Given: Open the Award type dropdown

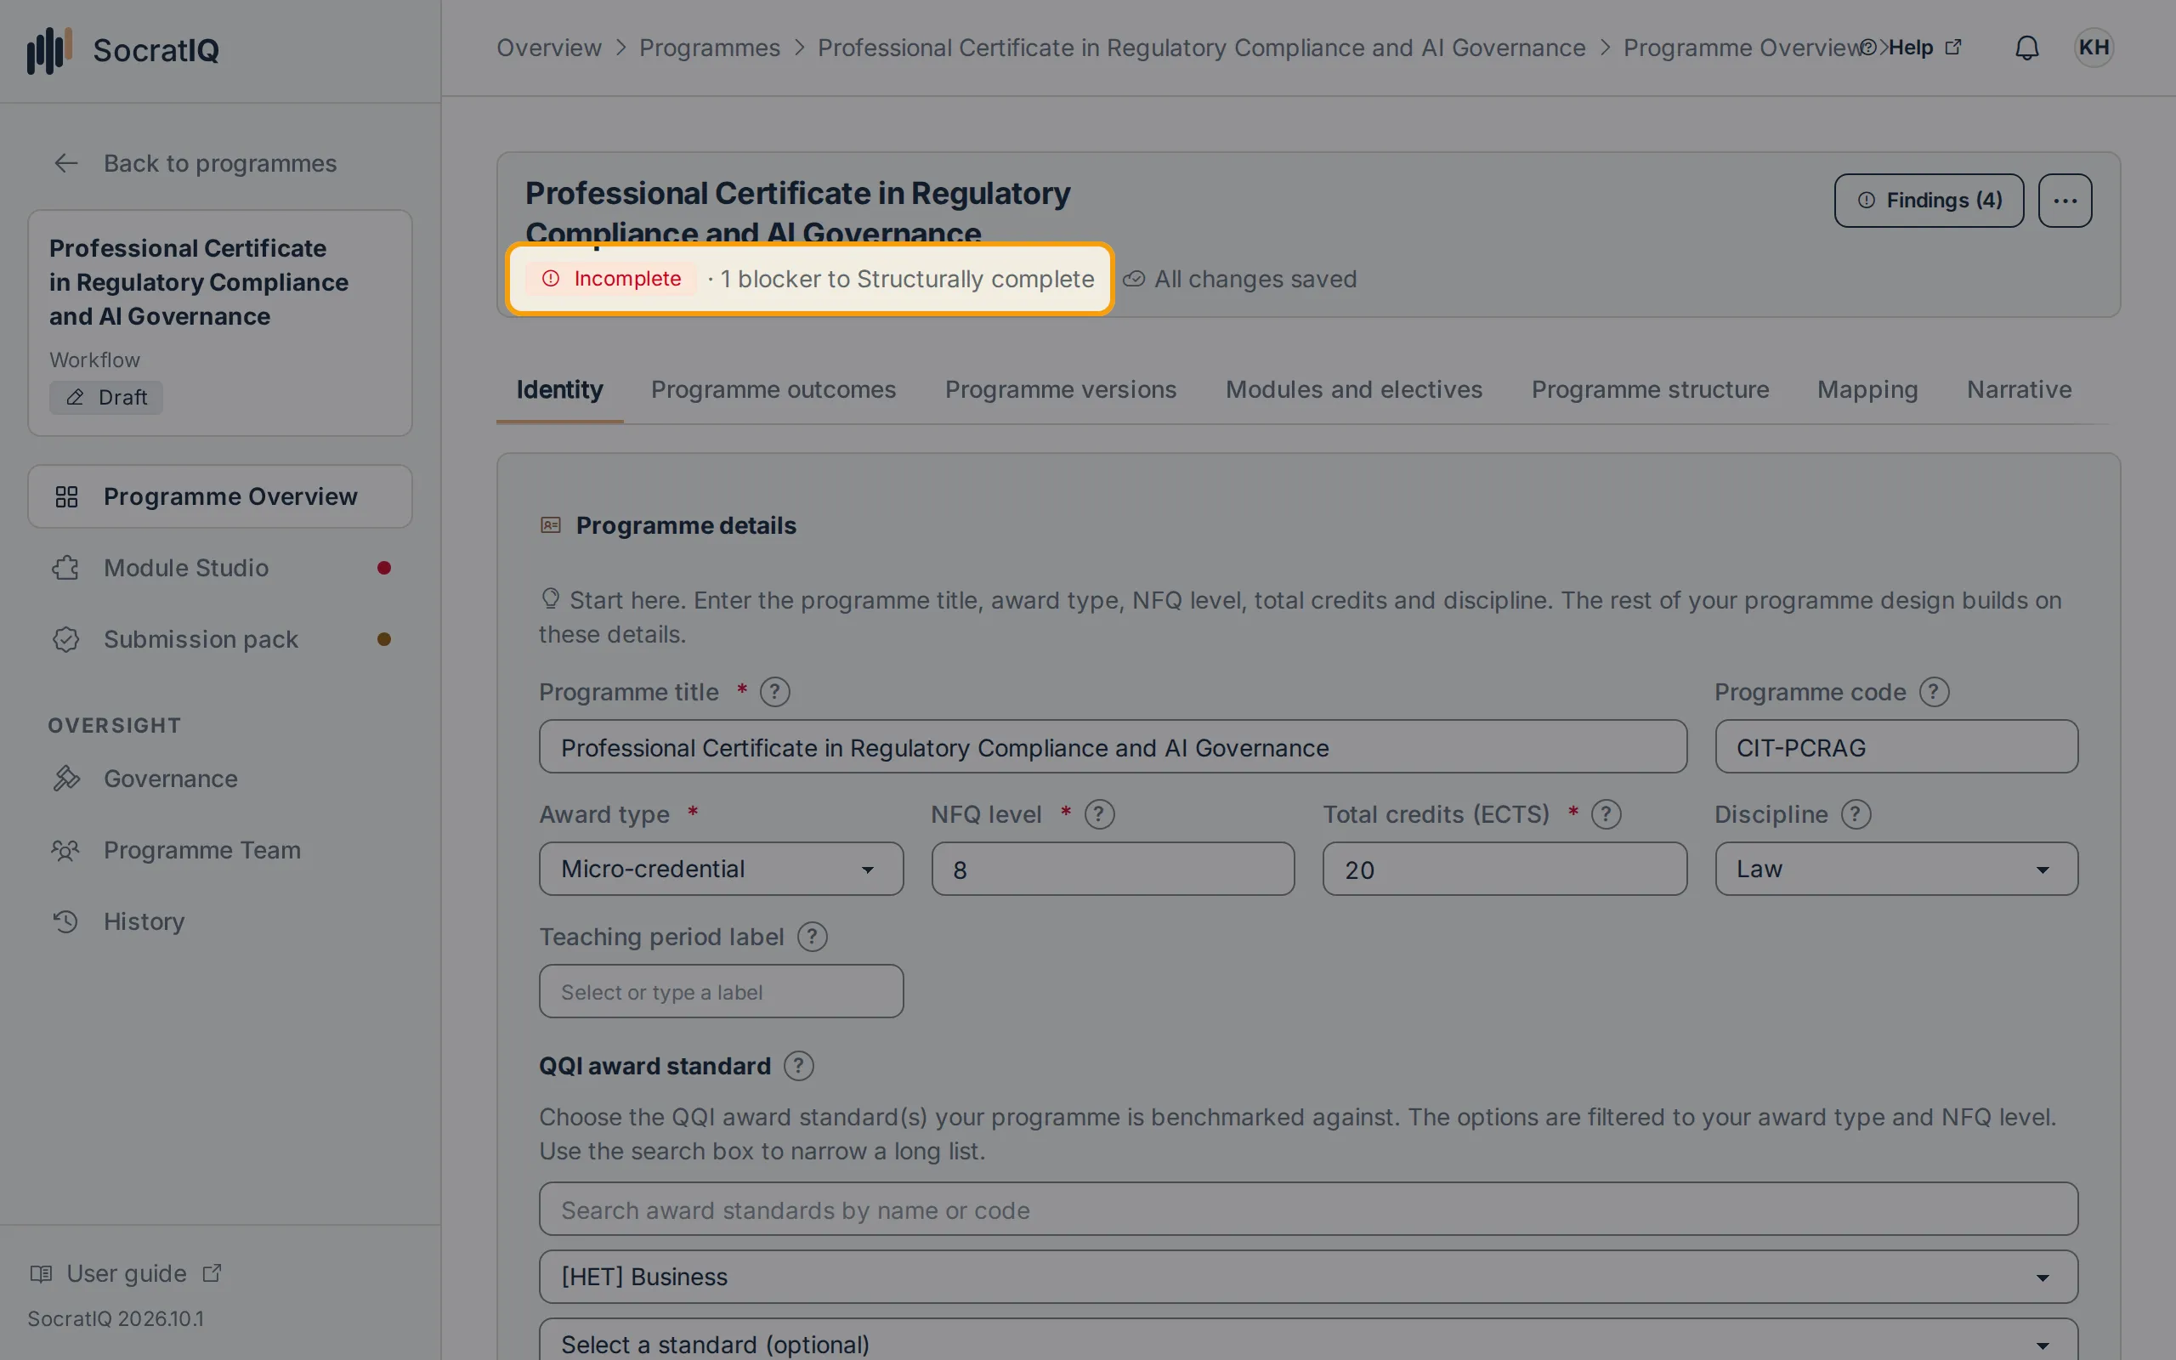Looking at the screenshot, I should (x=721, y=869).
